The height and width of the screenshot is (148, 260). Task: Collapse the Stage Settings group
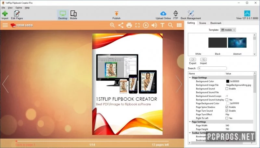point(190,77)
